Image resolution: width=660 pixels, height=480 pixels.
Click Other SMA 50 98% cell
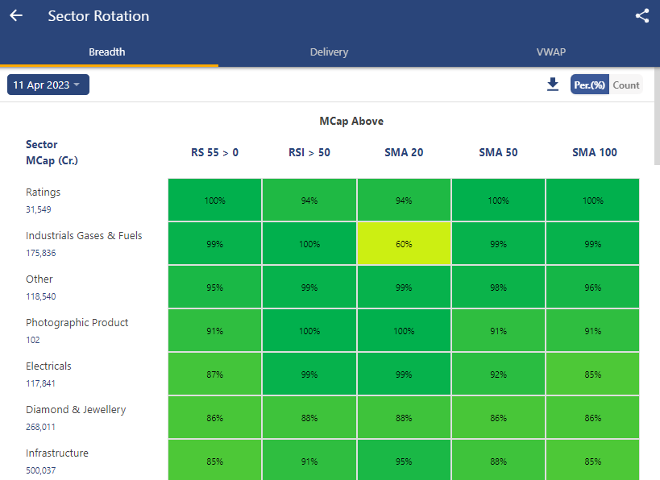pos(498,288)
